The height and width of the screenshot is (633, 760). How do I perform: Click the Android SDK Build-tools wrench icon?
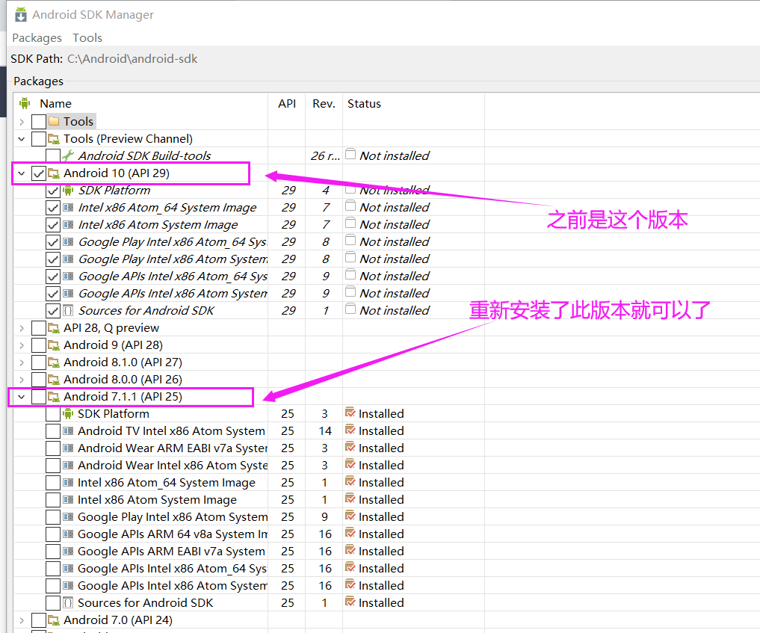tap(68, 155)
